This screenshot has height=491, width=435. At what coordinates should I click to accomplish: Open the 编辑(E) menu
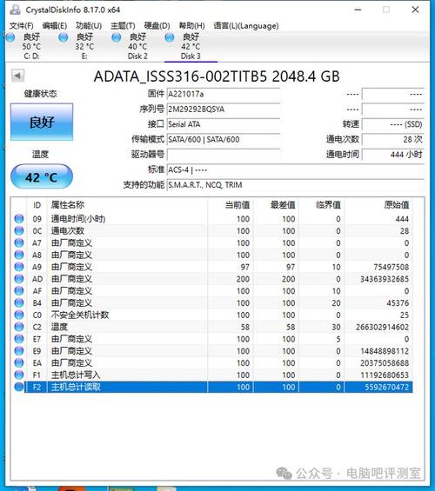[55, 26]
